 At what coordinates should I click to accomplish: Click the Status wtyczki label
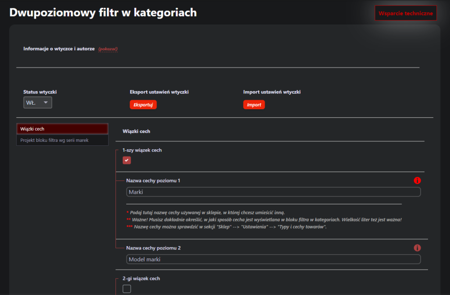44,91
